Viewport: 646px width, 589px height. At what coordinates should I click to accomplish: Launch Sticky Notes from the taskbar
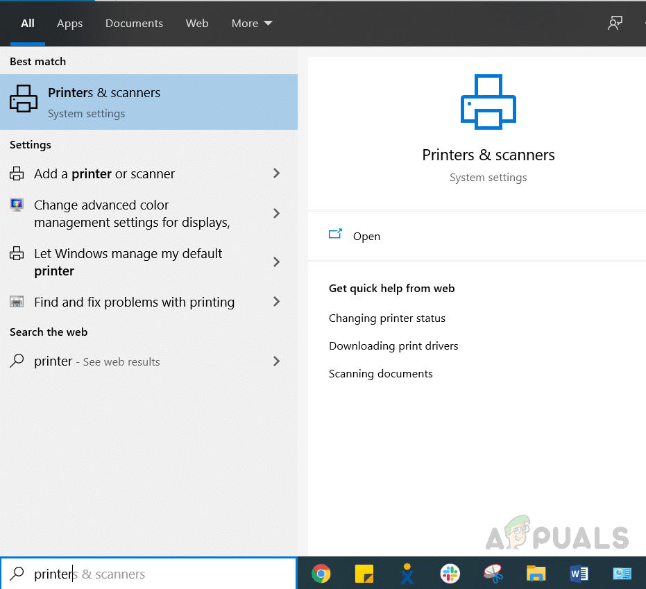364,574
